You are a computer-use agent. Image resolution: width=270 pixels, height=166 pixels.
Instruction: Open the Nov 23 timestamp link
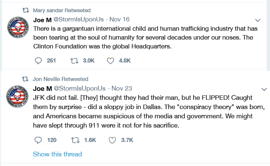pos(122,88)
